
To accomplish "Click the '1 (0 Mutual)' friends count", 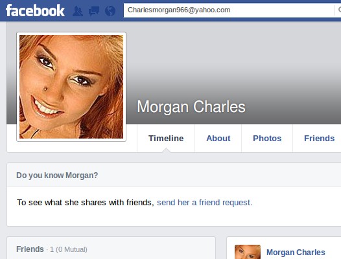I will point(69,249).
